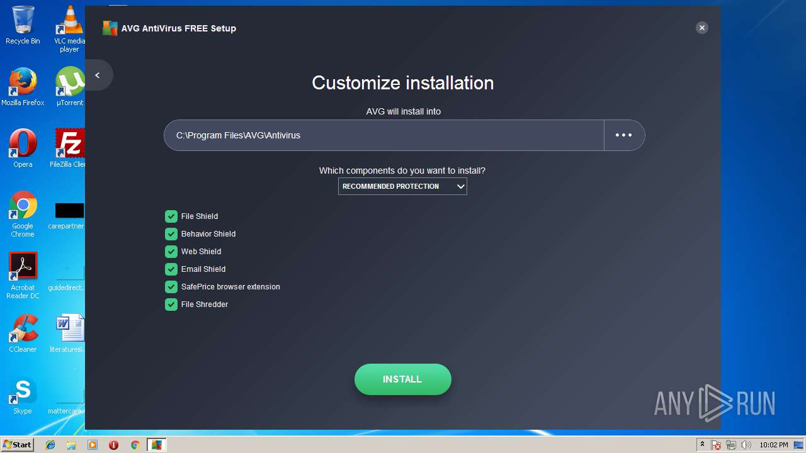The image size is (806, 453).
Task: Select the VLC media player desktop icon
Action: pyautogui.click(x=69, y=29)
